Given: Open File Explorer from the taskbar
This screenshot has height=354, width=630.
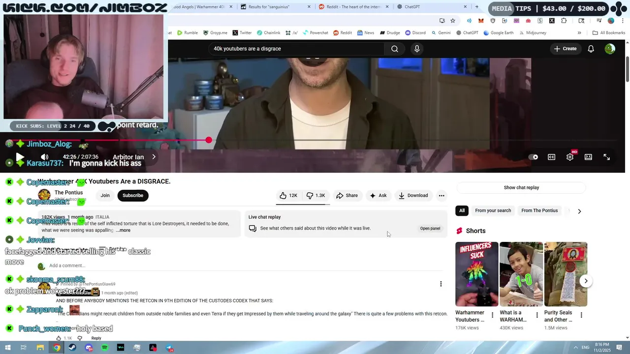Looking at the screenshot, I should coord(40,348).
